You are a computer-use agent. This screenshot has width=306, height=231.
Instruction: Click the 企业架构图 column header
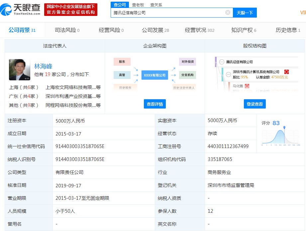(155, 46)
